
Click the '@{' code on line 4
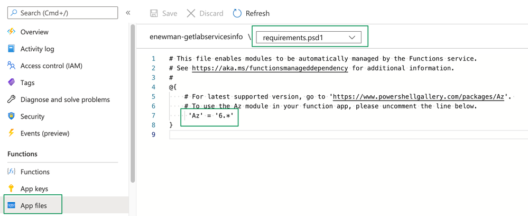click(x=173, y=87)
